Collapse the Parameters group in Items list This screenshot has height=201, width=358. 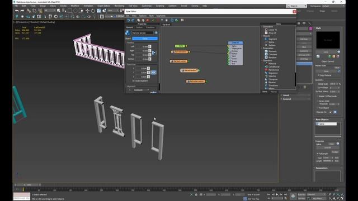point(262,48)
